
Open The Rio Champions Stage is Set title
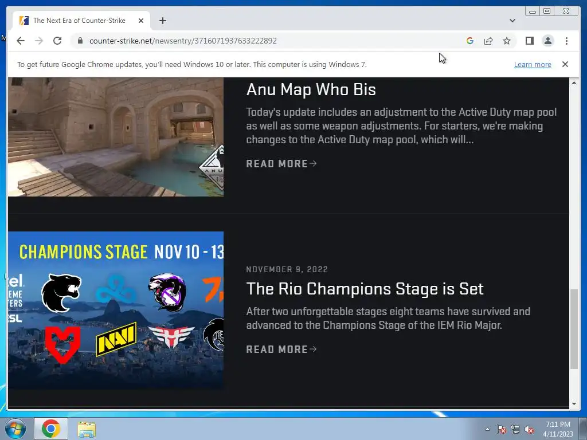(365, 289)
